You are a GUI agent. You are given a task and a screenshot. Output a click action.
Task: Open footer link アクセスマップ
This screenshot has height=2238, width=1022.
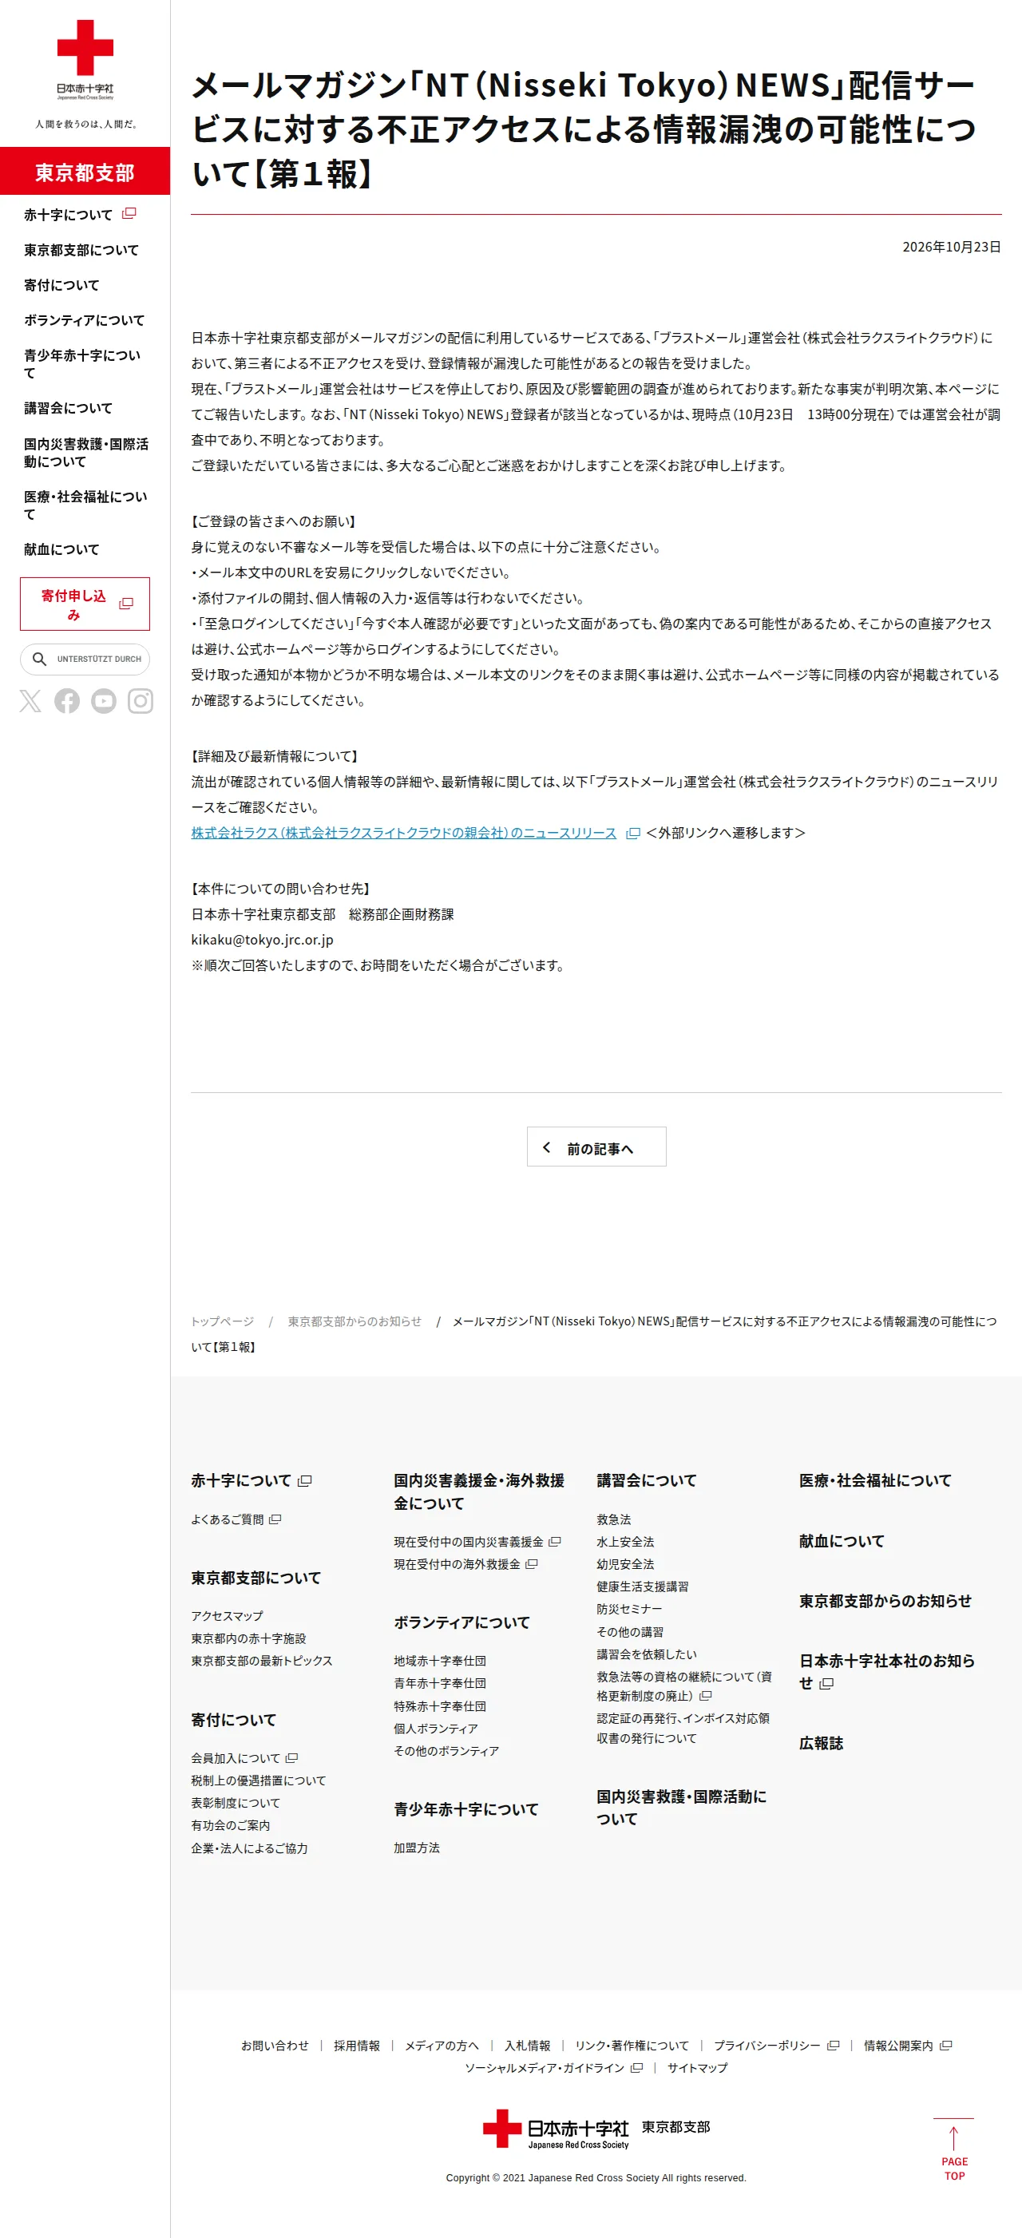click(x=227, y=1616)
